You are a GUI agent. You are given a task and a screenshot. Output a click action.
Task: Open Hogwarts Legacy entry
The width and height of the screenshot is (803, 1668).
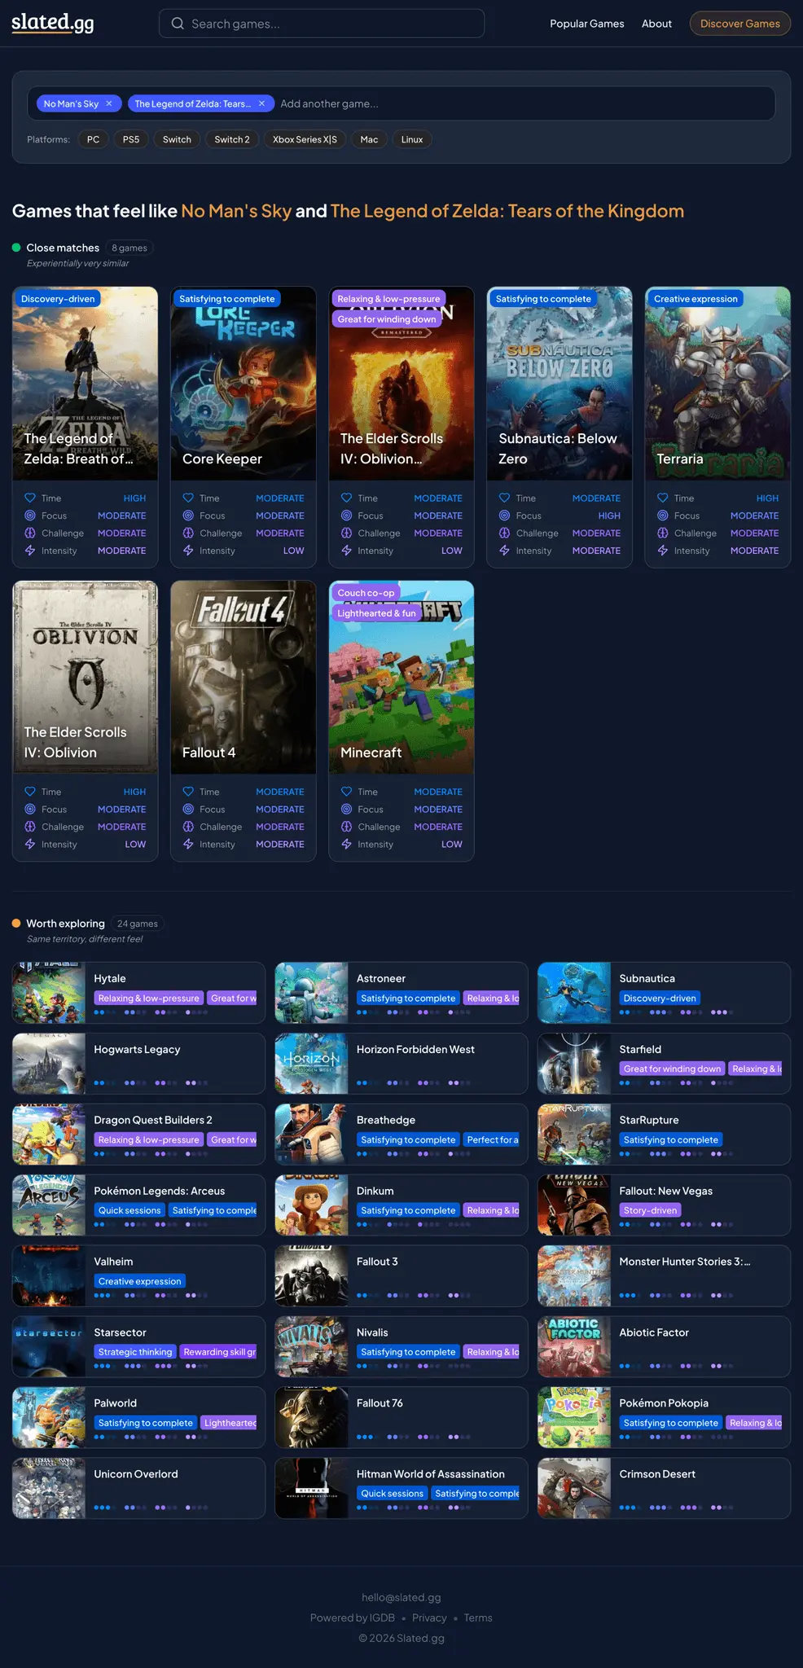138,1064
